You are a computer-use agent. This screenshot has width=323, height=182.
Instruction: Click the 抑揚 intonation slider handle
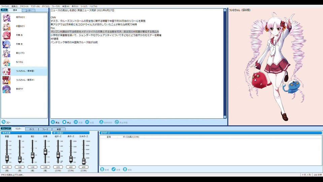tap(45, 152)
